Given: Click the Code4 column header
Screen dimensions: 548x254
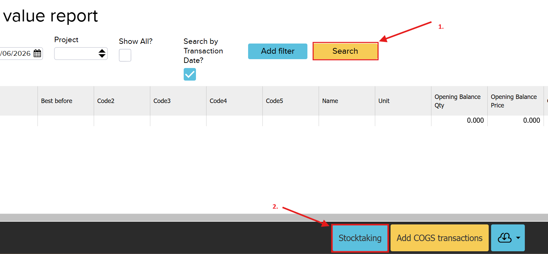Looking at the screenshot, I should (x=218, y=101).
